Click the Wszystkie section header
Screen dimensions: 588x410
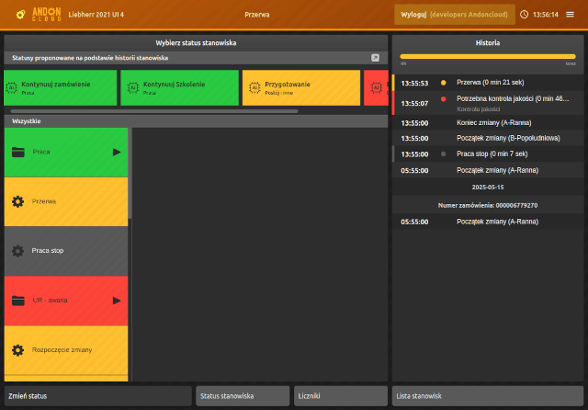pyautogui.click(x=196, y=121)
